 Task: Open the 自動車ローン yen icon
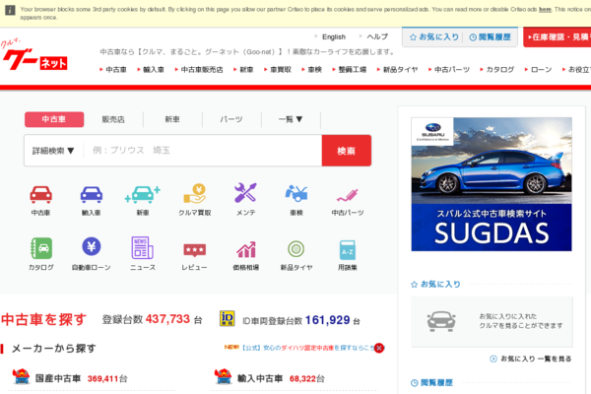click(92, 248)
